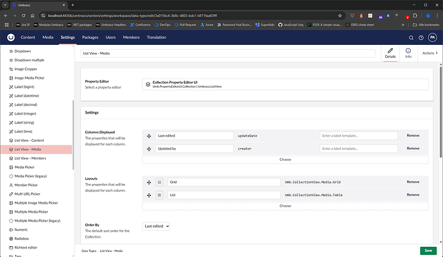Go to Content section
This screenshot has height=257, width=443.
point(28,37)
